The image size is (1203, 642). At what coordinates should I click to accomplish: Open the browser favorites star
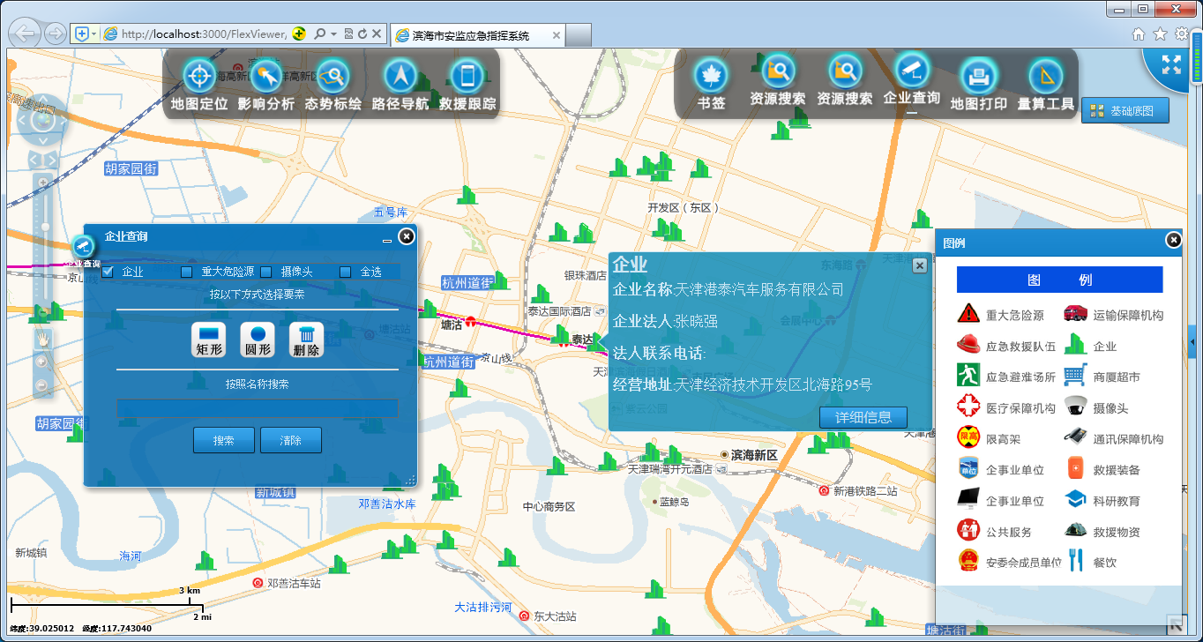(1160, 34)
